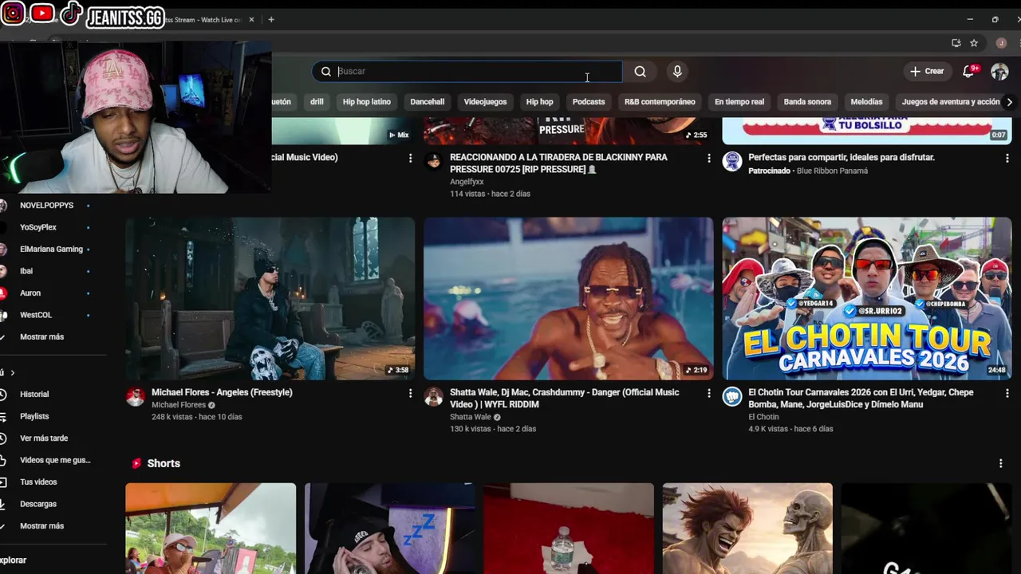Open Blue Ribbon Panamá sponsor avatar
The height and width of the screenshot is (574, 1021).
[732, 162]
